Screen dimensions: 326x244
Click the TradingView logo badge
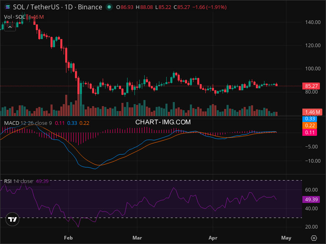(x=13, y=219)
